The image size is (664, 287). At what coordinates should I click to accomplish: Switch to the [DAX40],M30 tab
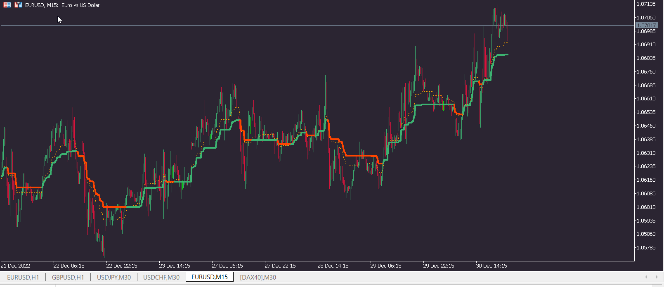pos(258,277)
